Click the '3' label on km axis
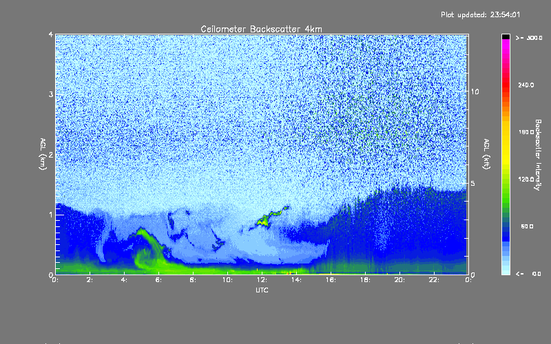Image resolution: width=551 pixels, height=344 pixels. pos(51,94)
